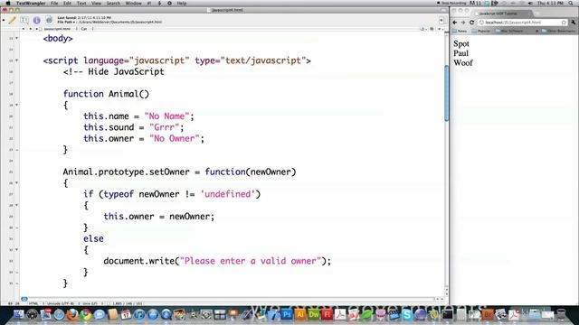
Task: Collapse the setOwner function fold triangle
Action: 16,182
